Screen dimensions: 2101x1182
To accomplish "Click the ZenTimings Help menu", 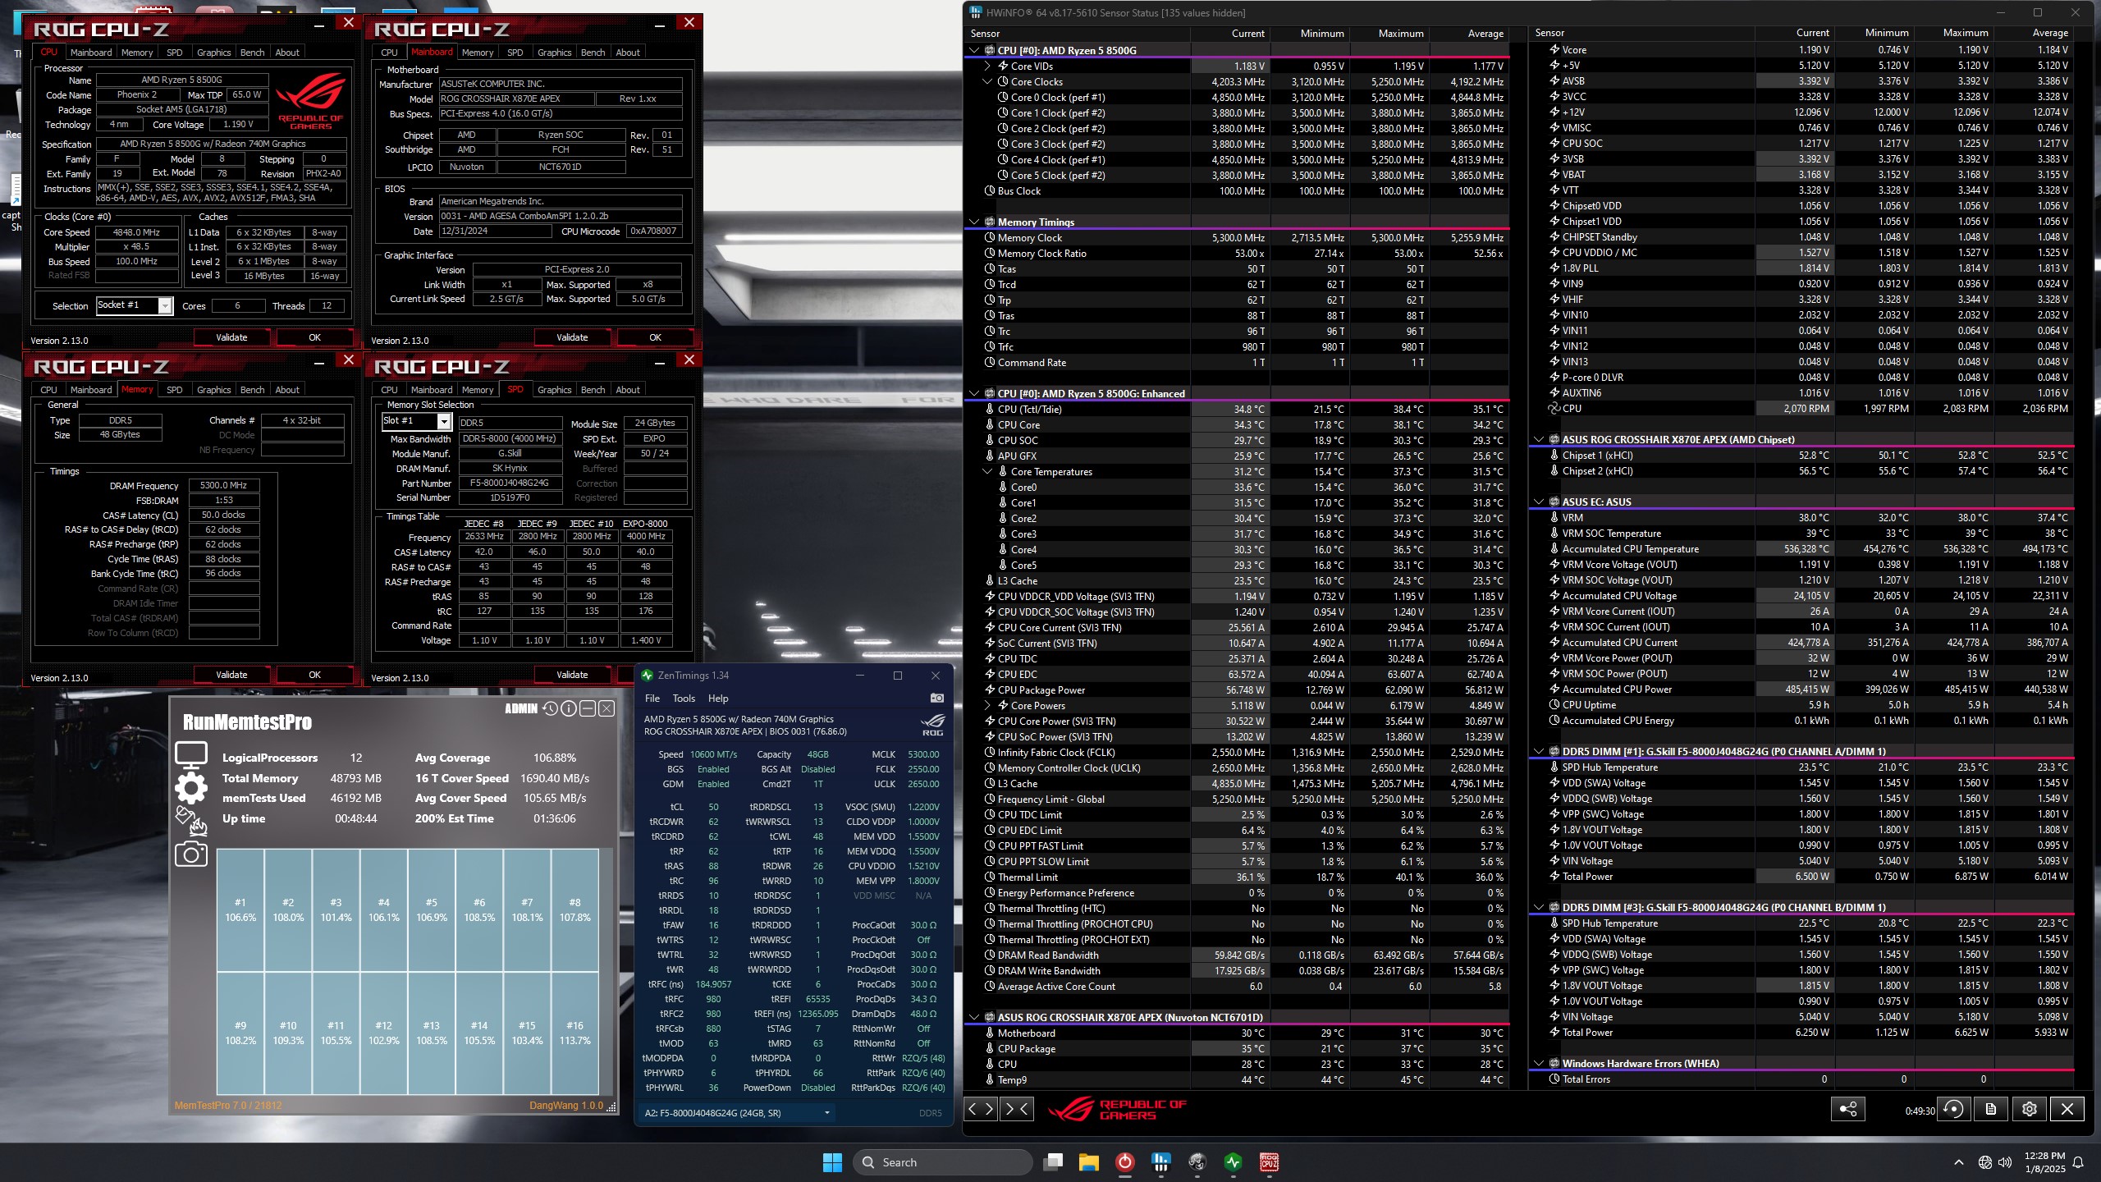I will [x=719, y=697].
